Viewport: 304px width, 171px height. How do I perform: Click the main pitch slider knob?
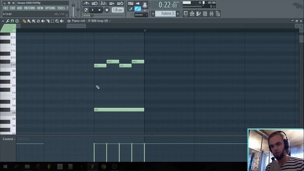click(x=78, y=9)
